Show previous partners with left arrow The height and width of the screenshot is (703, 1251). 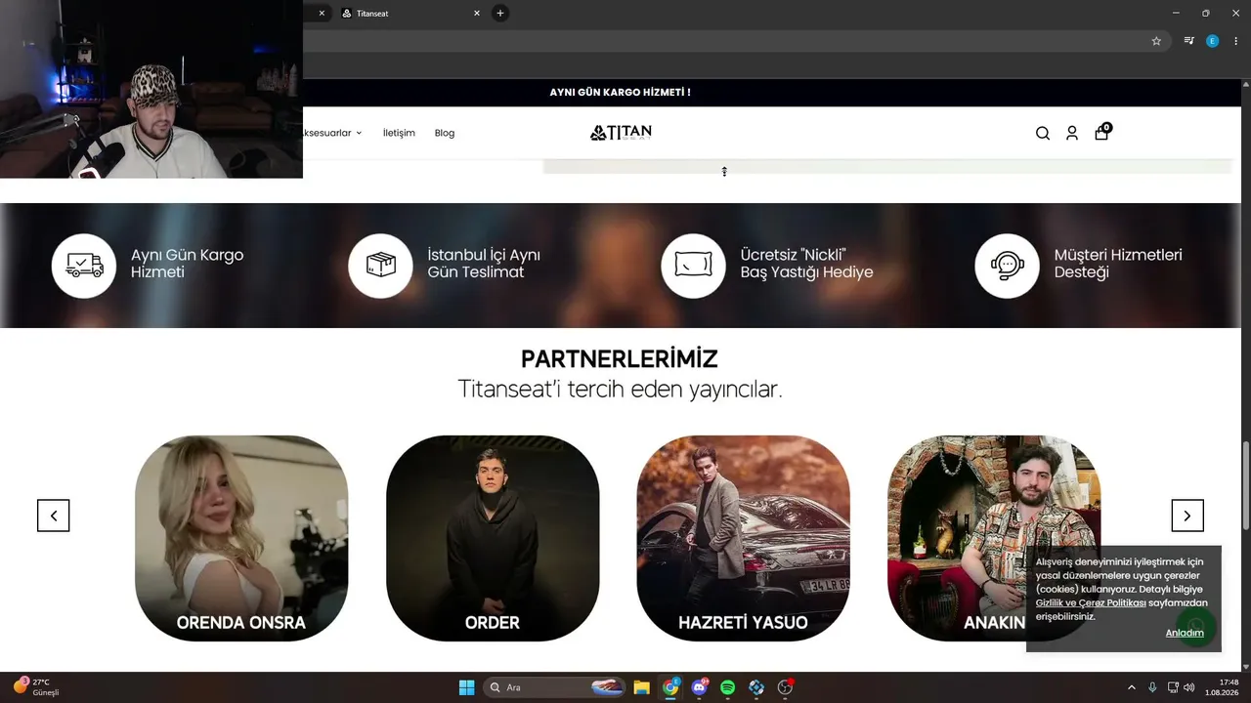[54, 516]
